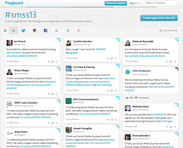183x148 pixels.
Task: Star KAT Communications tweet
Action: click(116, 120)
